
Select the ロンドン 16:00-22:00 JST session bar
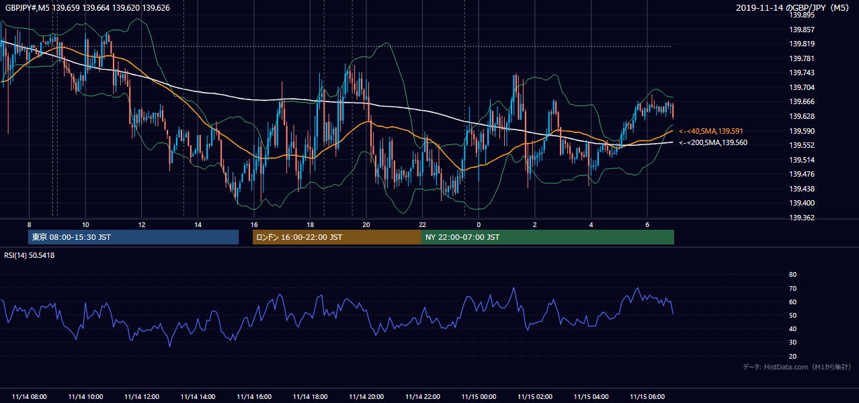click(337, 237)
